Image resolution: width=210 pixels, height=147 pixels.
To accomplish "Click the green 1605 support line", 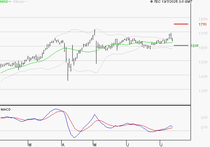I will tap(181, 45).
